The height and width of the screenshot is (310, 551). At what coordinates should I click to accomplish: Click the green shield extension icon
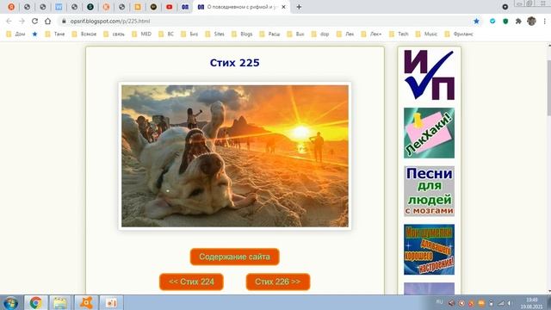pos(505,21)
